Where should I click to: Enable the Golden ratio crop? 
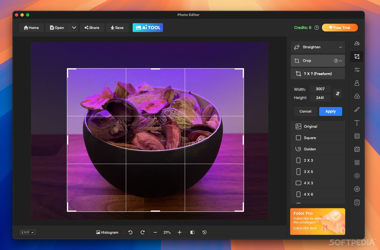click(x=310, y=149)
